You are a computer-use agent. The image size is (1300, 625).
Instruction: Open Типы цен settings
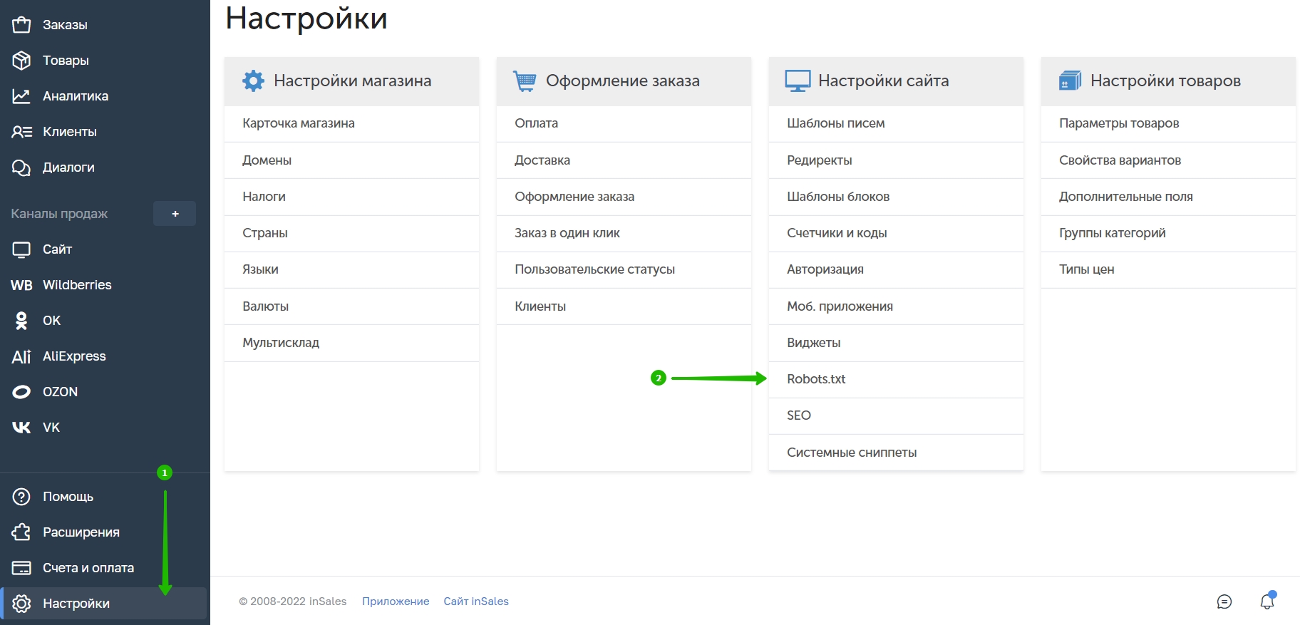coord(1168,269)
